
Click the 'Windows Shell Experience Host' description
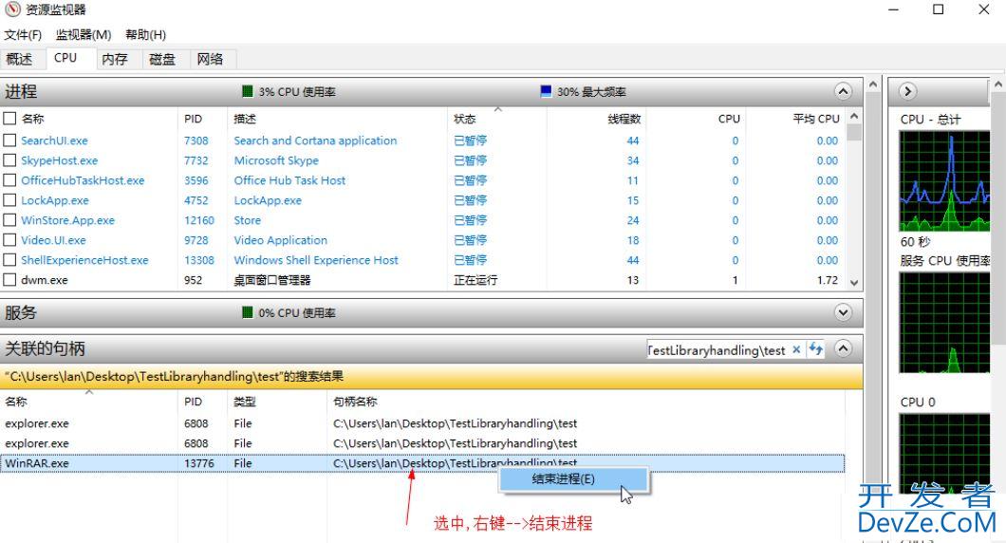[x=316, y=260]
